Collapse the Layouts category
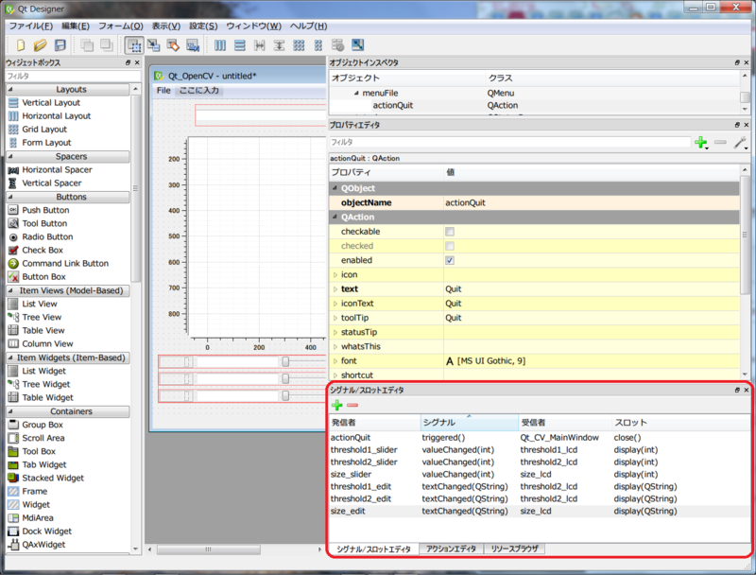 10,89
